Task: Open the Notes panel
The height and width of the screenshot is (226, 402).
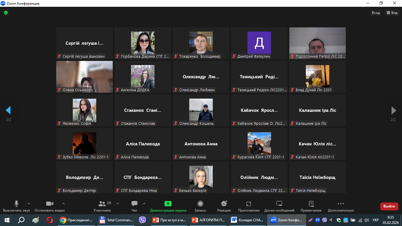Action: 311,206
